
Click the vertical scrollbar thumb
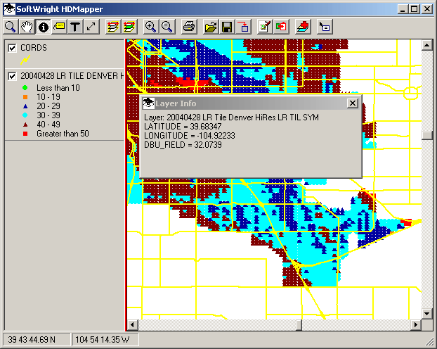tap(426, 135)
